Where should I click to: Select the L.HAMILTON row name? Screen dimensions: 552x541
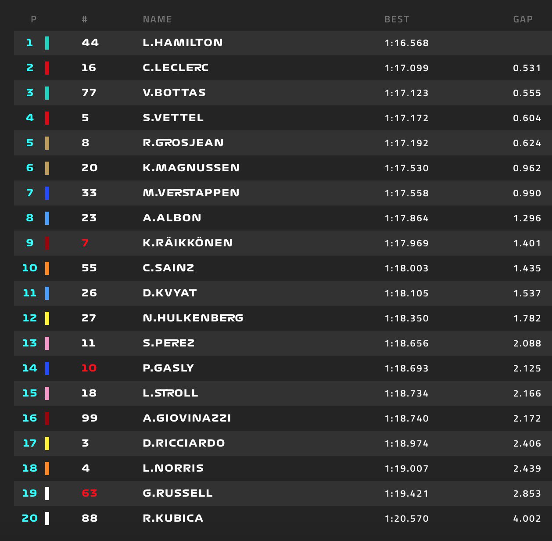click(x=183, y=43)
